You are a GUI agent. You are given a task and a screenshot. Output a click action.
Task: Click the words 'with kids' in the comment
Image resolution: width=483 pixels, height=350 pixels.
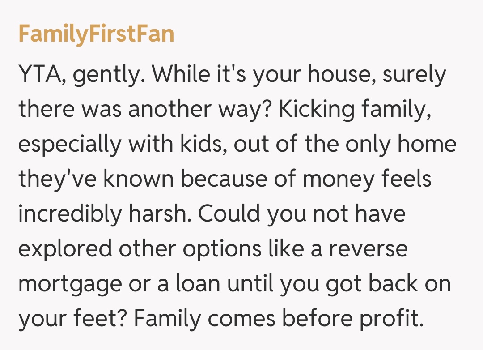(x=182, y=144)
